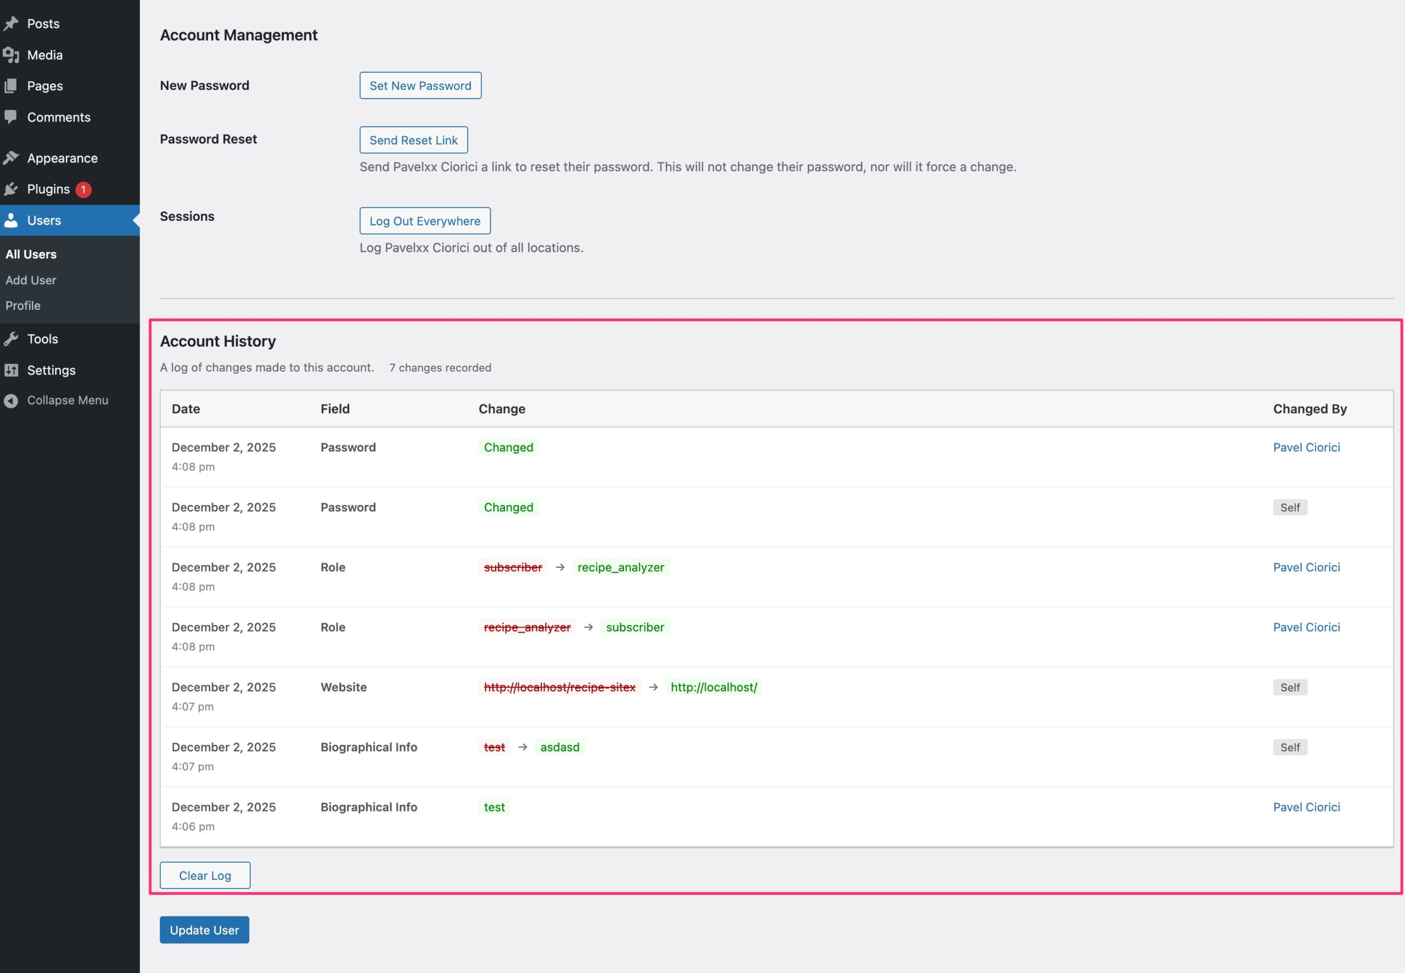
Task: Click the Set New Password button
Action: [x=420, y=85]
